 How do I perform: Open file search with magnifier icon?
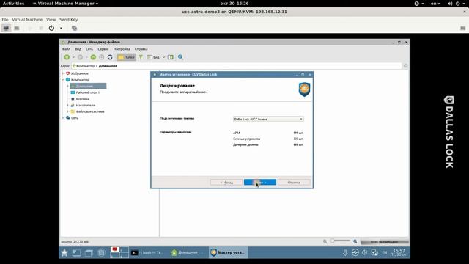[x=181, y=57]
